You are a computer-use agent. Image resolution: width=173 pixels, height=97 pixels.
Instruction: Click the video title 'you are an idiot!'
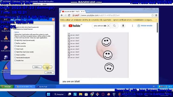[71, 81]
